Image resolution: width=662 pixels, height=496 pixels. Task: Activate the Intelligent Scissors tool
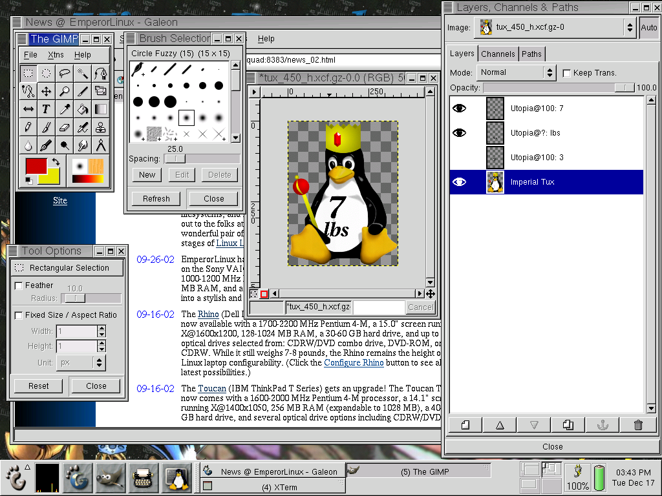[x=28, y=91]
